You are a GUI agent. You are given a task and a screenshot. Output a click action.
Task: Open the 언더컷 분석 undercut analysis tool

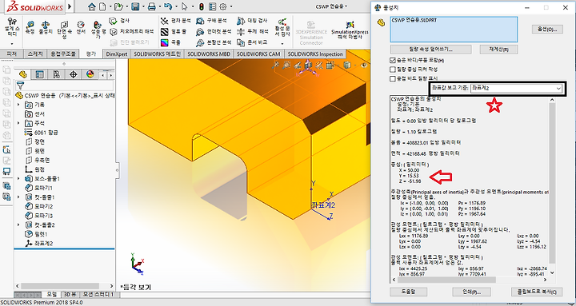tap(214, 31)
